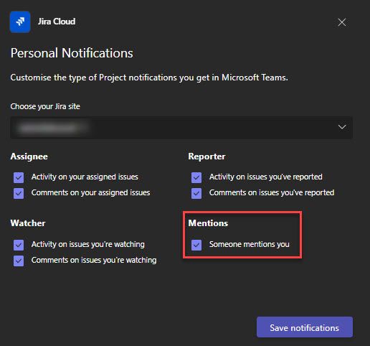The image size is (370, 346).
Task: Click the Reporter section heading
Action: point(207,156)
